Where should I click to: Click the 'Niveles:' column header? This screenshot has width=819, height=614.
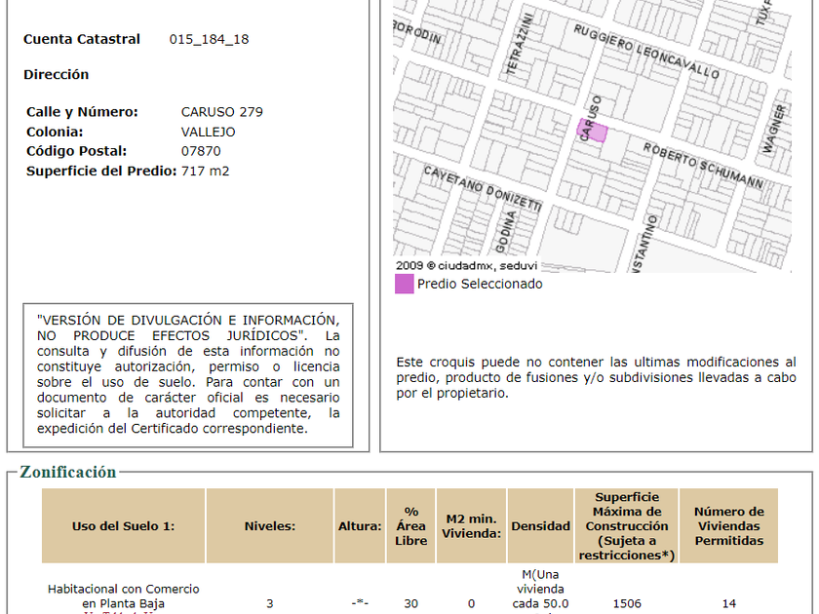(x=269, y=525)
